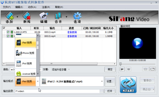Image resolution: width=159 pixels, height=97 pixels.
Task: Uncheck the 1.00013.MTS file checkbox
Action: pyautogui.click(x=8, y=32)
